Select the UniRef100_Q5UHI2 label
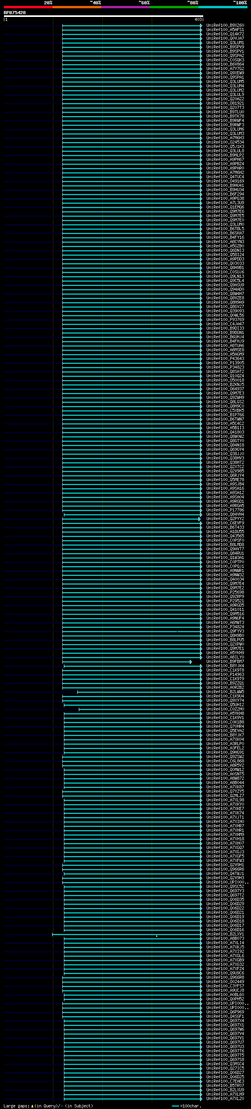This screenshot has width=251, height=1109. 225,705
